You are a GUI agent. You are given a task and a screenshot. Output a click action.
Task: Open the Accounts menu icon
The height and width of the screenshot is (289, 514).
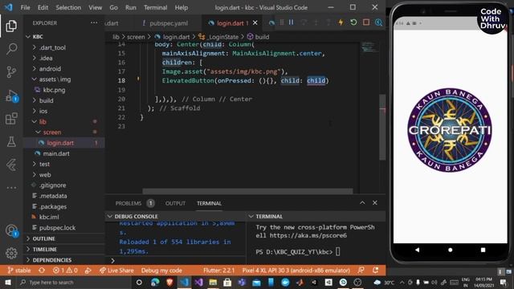pyautogui.click(x=11, y=230)
